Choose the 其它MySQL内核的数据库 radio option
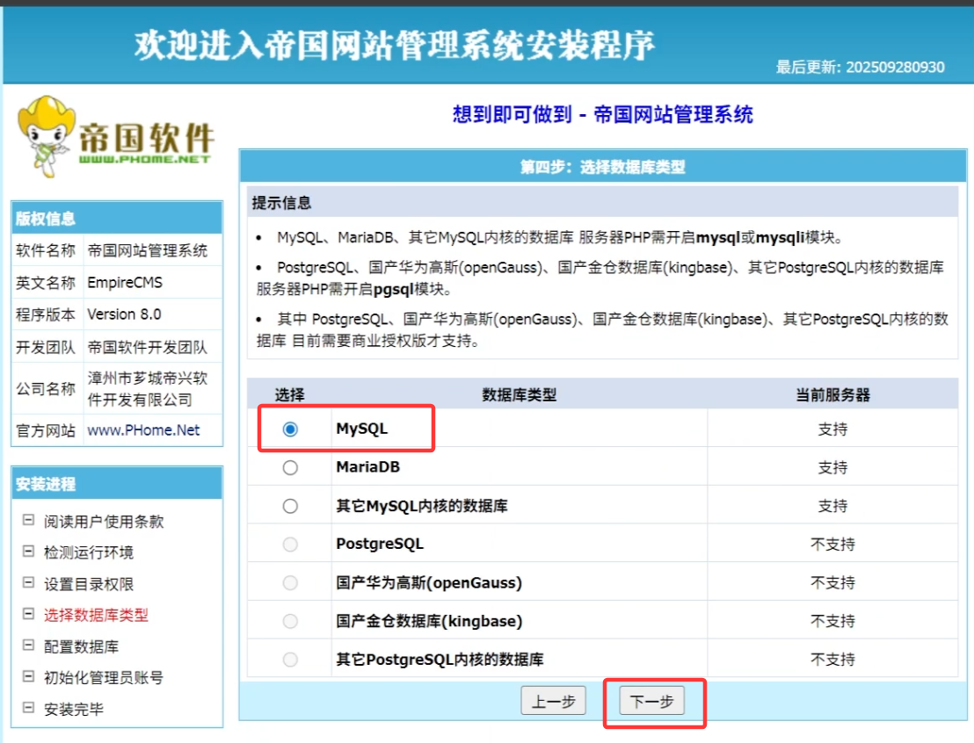 [x=290, y=506]
